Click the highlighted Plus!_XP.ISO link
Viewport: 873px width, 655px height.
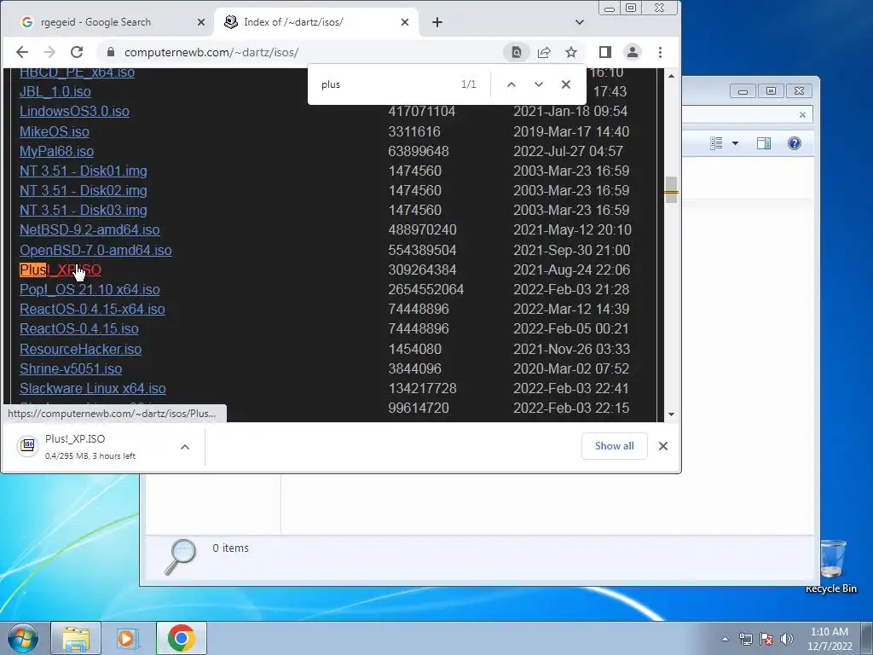61,270
